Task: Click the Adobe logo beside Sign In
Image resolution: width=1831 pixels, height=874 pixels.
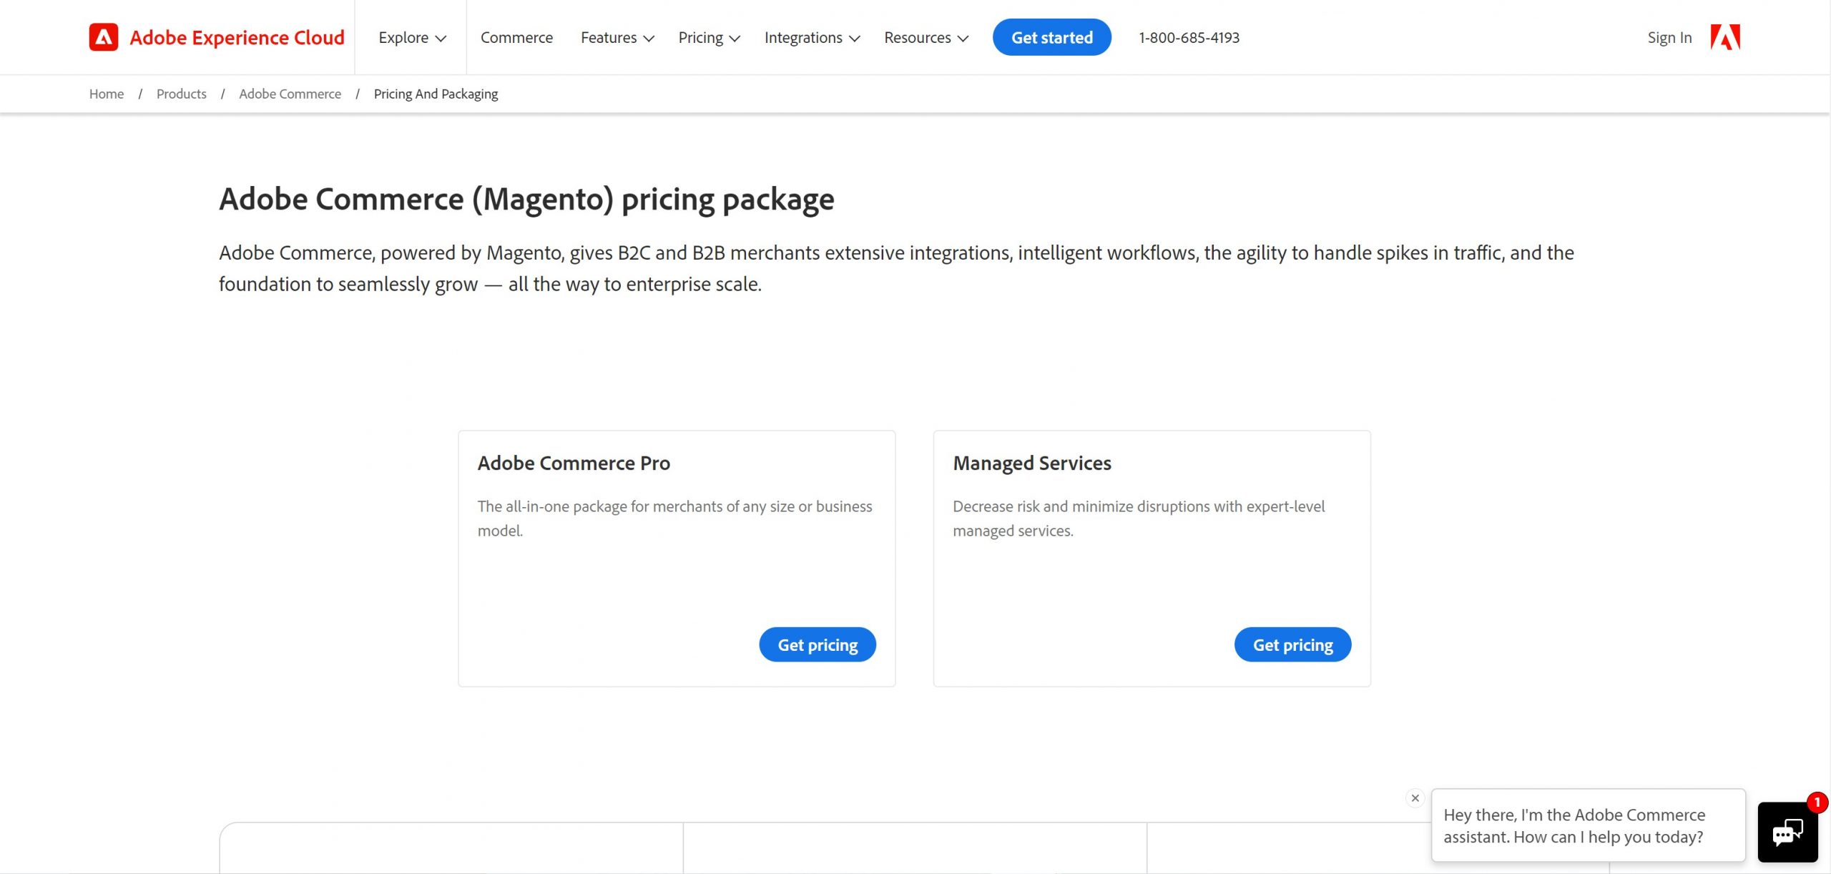Action: click(1724, 37)
